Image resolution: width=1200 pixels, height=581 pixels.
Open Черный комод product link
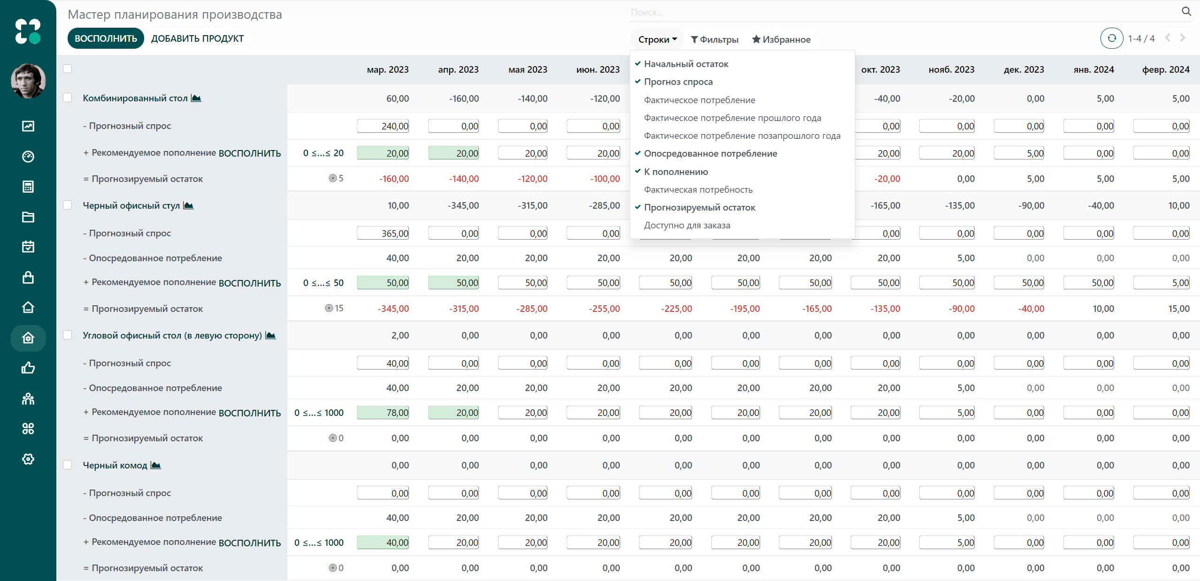115,465
